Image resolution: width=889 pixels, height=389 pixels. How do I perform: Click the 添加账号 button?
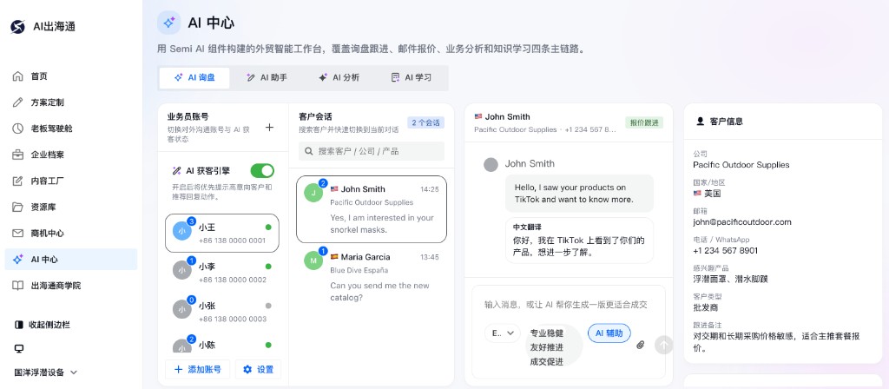point(197,369)
